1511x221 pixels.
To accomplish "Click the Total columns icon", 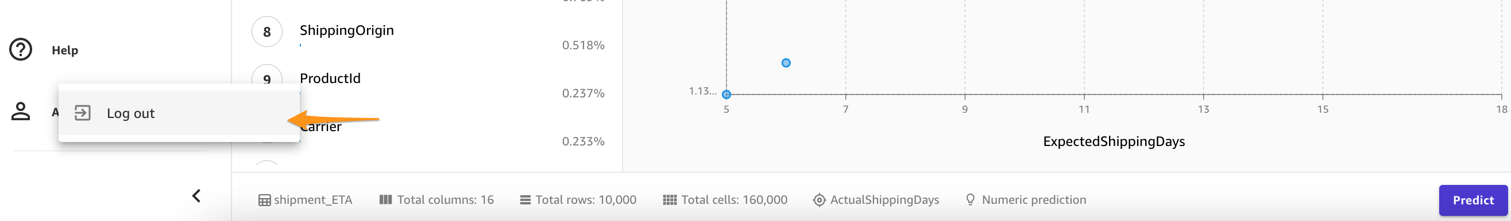I will click(x=385, y=199).
